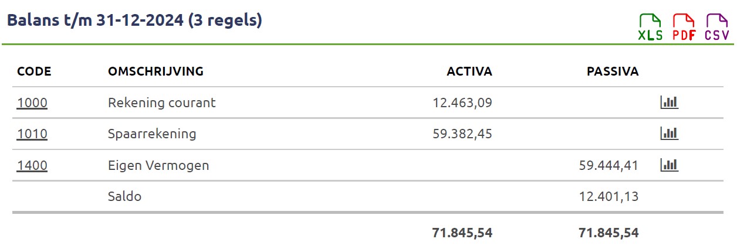Screen dimensions: 737x249
Task: Click the 59.444,41 passiva amount
Action: pos(608,166)
